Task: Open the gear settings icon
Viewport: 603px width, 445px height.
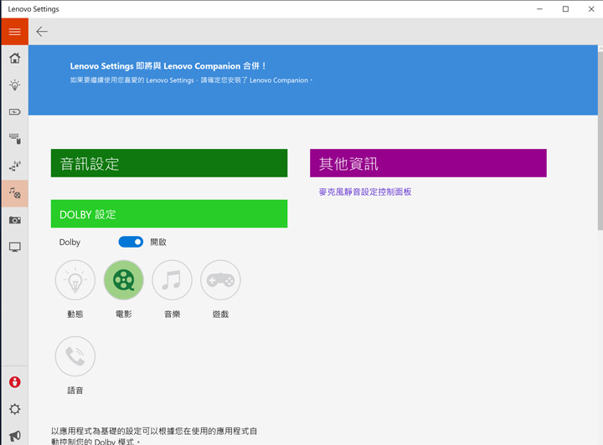Action: (14, 409)
